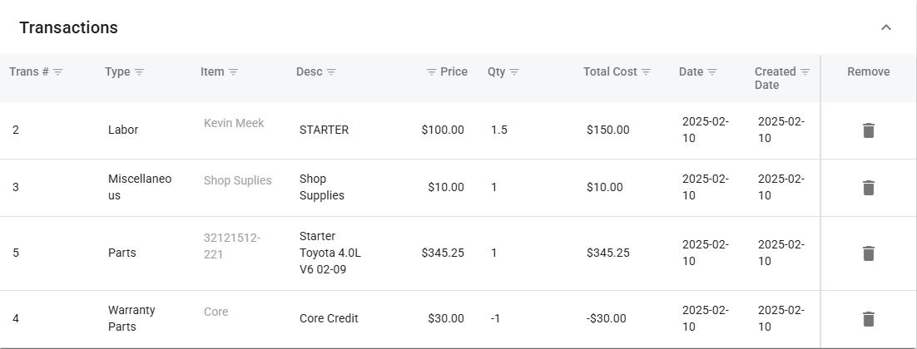Sort by the Price column header

(x=454, y=72)
